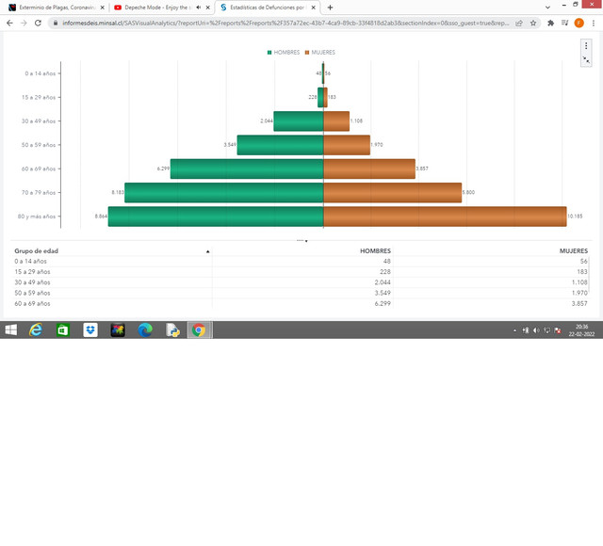The width and height of the screenshot is (603, 546).
Task: Open the tab search chevron
Action: pos(547,8)
